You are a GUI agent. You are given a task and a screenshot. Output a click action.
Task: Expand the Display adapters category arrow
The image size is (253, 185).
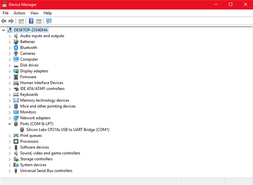pos(10,71)
